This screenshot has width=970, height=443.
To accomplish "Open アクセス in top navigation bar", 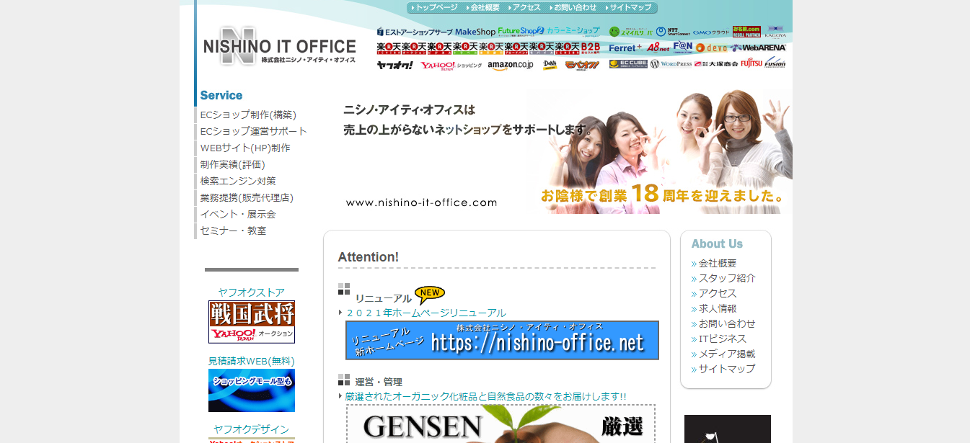I will pyautogui.click(x=526, y=7).
